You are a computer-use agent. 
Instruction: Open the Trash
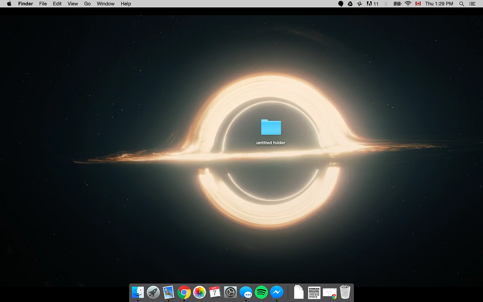click(x=345, y=292)
